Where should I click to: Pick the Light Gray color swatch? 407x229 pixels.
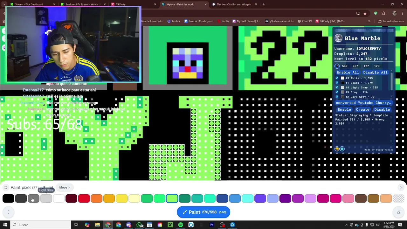tap(46, 198)
